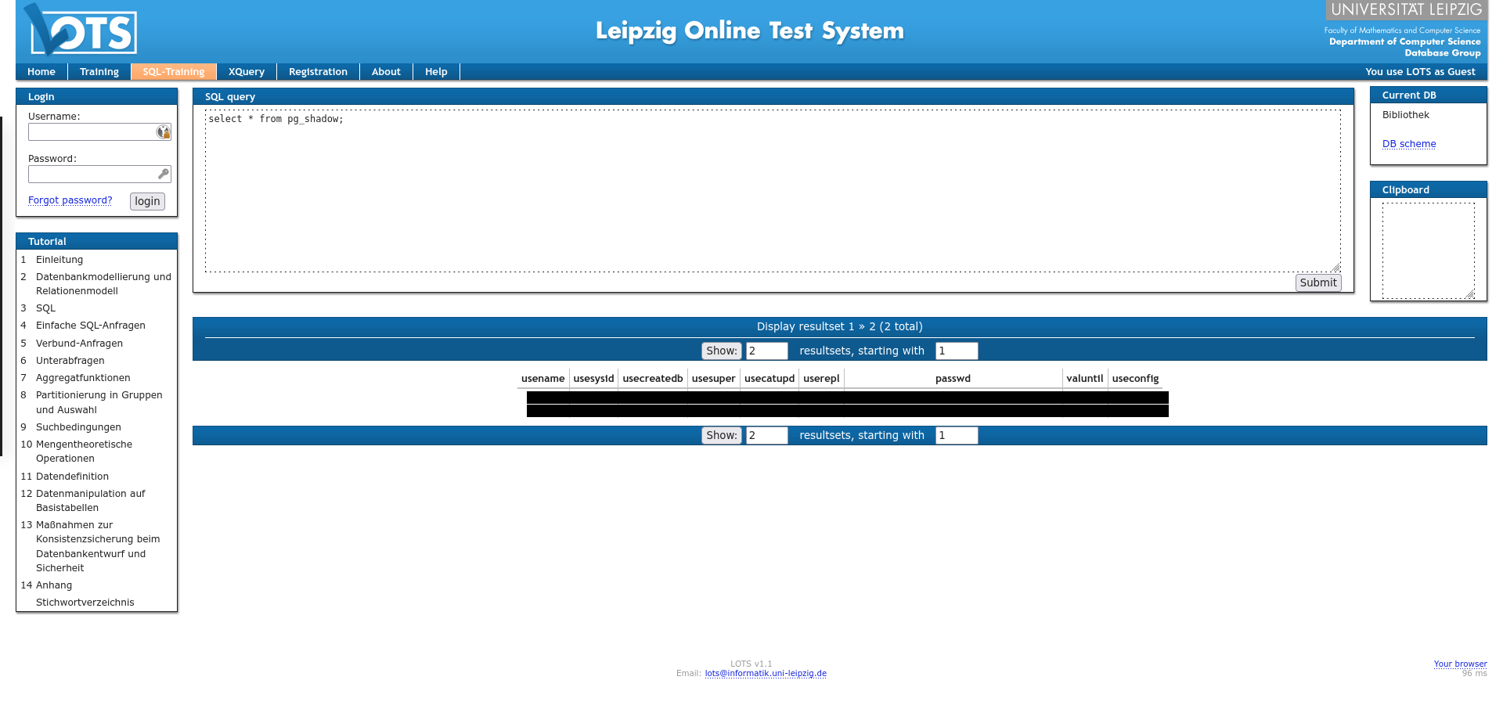Open chapter Datenmanipulation auf Basistabellen
The width and height of the screenshot is (1503, 709).
click(x=91, y=501)
